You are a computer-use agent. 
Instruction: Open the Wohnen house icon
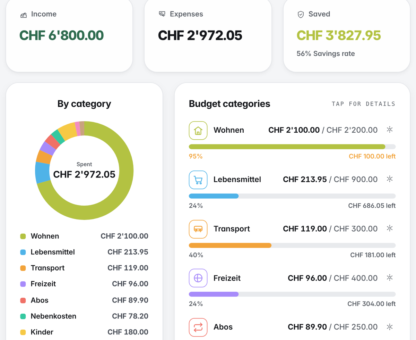pos(198,130)
